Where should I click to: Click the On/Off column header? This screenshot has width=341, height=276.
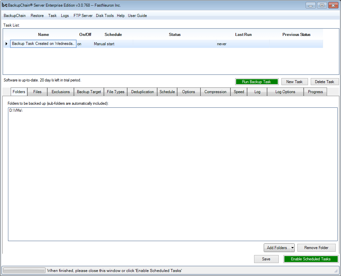(85, 35)
